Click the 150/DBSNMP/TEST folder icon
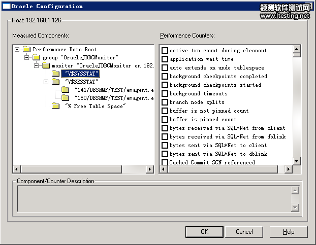The height and width of the screenshot is (245, 316). [x=66, y=98]
